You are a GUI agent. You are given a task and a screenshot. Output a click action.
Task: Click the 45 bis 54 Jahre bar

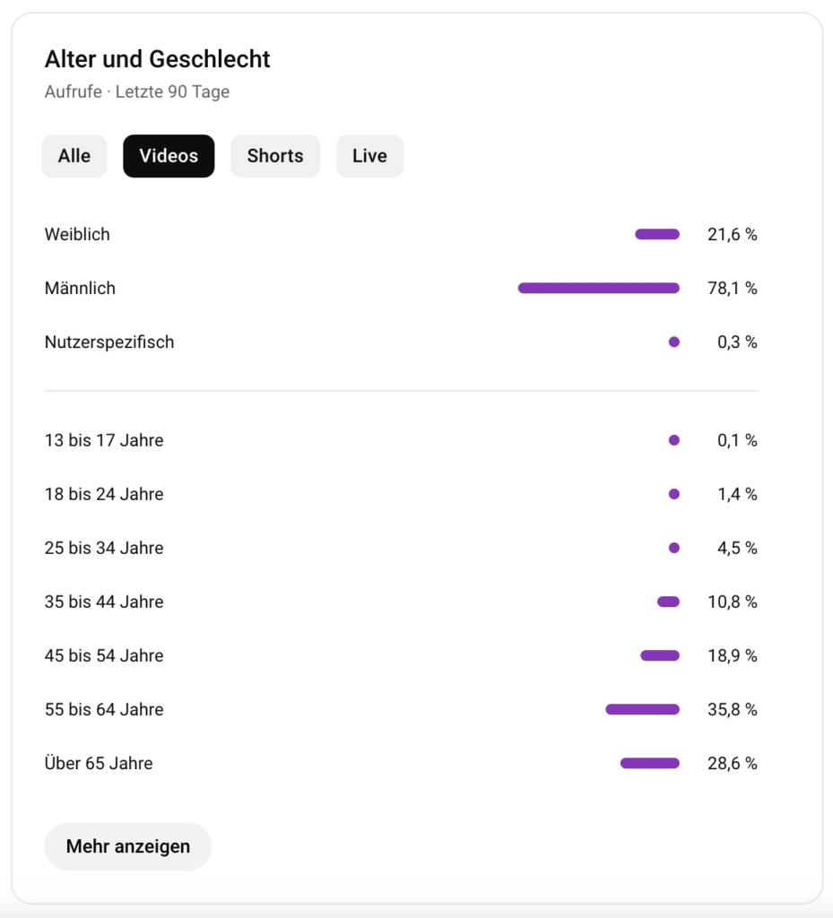pos(660,655)
